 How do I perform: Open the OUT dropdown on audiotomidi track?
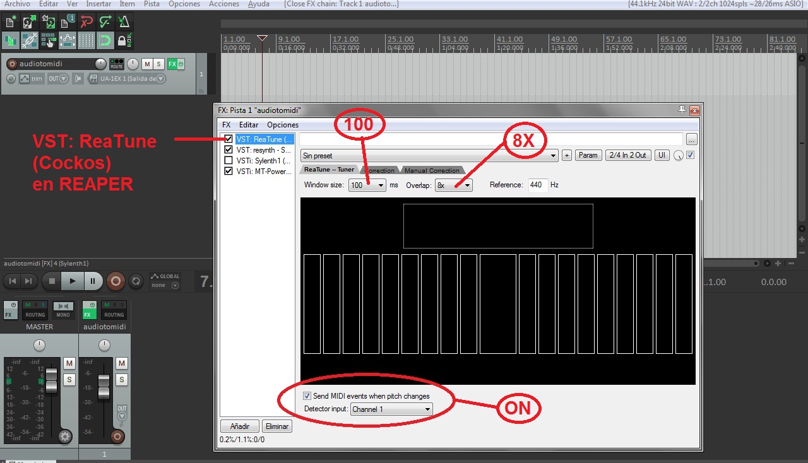pos(57,79)
